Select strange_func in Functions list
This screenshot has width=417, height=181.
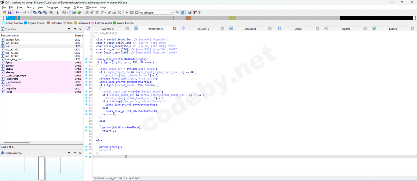42,40
